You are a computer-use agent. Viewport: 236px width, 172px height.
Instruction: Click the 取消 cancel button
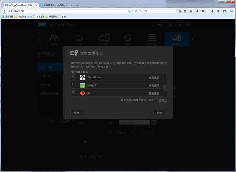pos(76,113)
